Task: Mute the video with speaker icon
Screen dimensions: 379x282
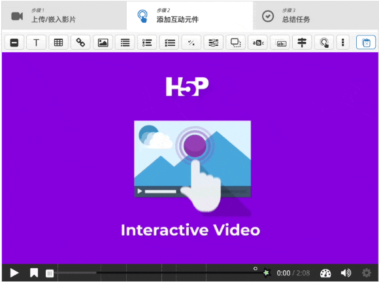Action: point(346,273)
